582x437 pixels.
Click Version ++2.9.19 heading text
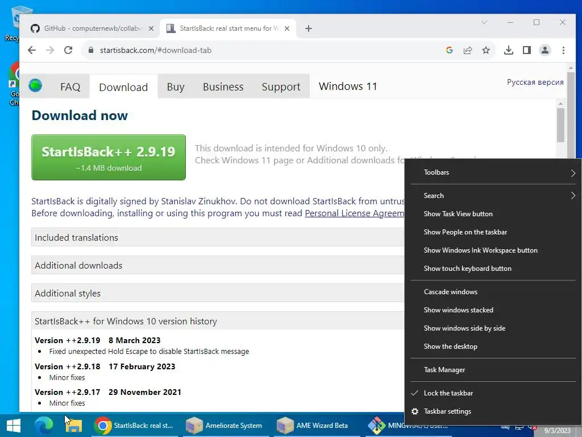[68, 340]
